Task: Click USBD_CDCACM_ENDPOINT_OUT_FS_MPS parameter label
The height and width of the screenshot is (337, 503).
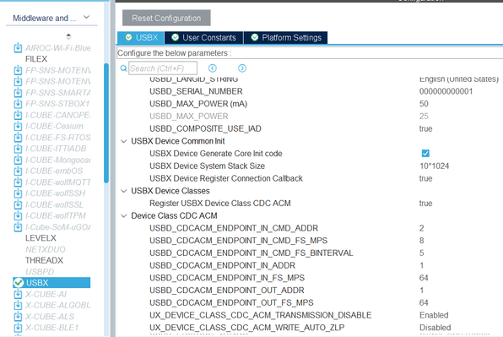Action: [x=231, y=303]
